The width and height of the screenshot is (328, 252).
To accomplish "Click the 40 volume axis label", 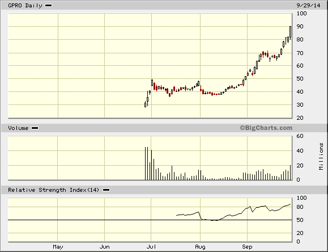I will [300, 151].
